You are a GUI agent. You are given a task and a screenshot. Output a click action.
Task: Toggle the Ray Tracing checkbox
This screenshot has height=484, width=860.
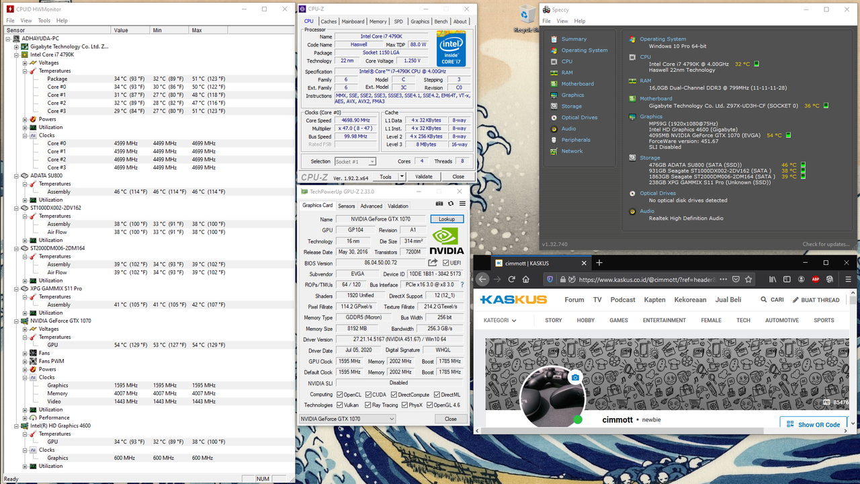[368, 405]
